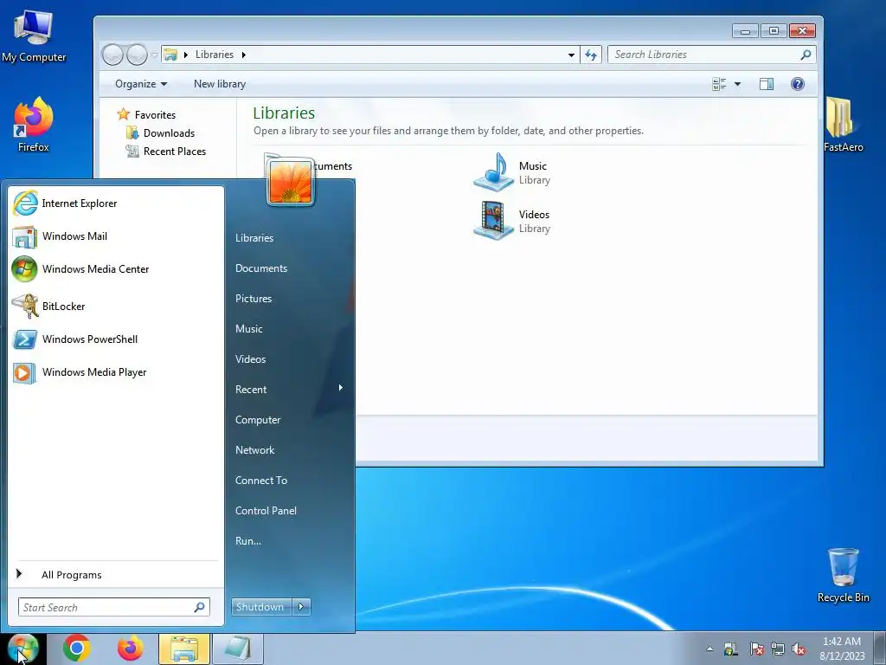Click the user account picture in Start menu
Screen dimensions: 886x665
click(291, 182)
